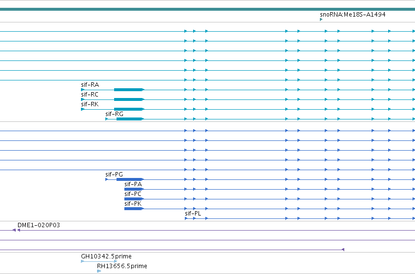Screen dimensions: 415x274
Task: Click the sif-PA protein label
Action: (133, 184)
